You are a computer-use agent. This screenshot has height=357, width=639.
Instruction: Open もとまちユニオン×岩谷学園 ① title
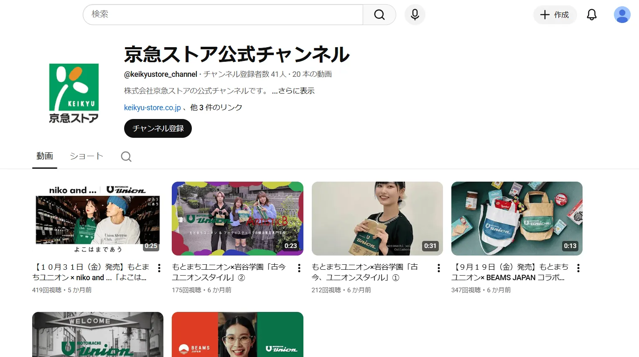365,272
